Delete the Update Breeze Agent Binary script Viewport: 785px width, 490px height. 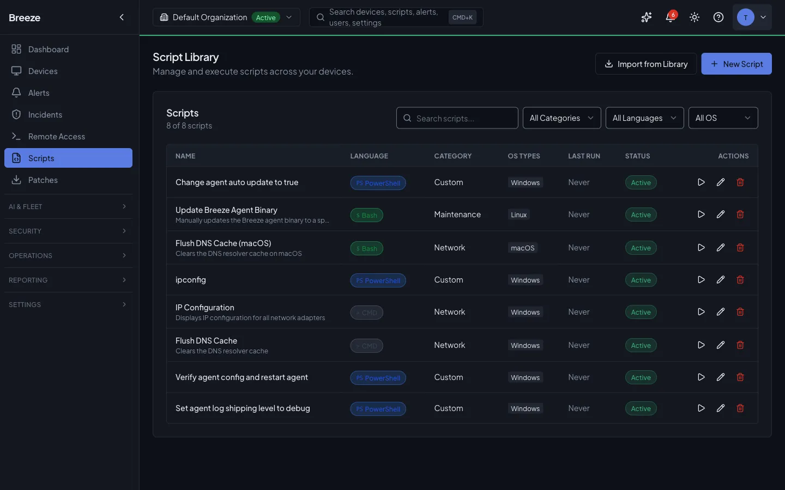pyautogui.click(x=740, y=214)
